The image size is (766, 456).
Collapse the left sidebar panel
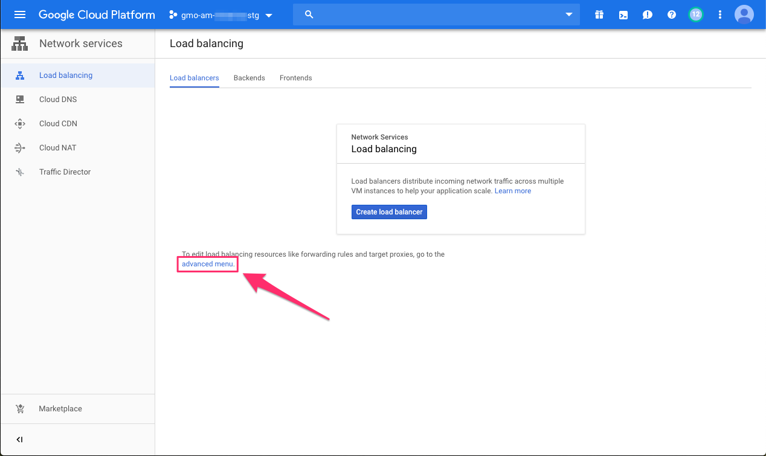point(19,440)
